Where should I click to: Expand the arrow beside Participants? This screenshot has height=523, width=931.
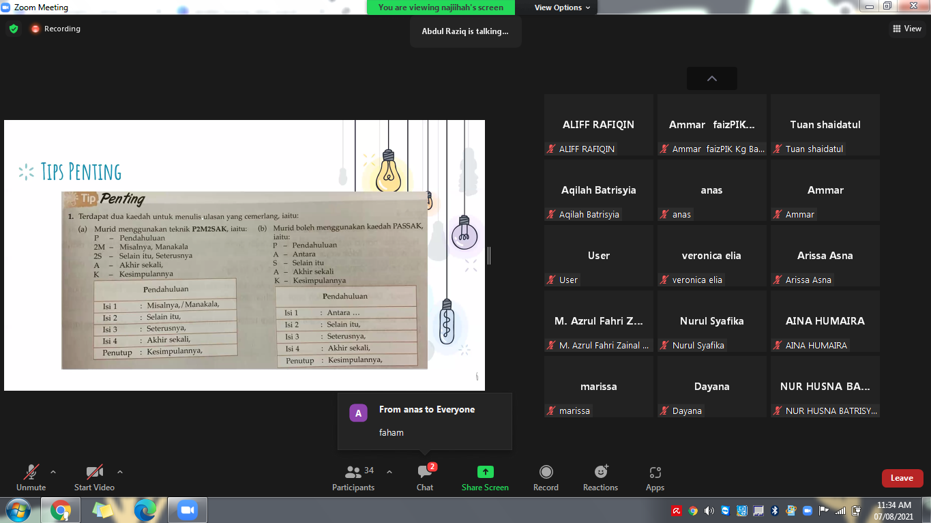pos(389,472)
